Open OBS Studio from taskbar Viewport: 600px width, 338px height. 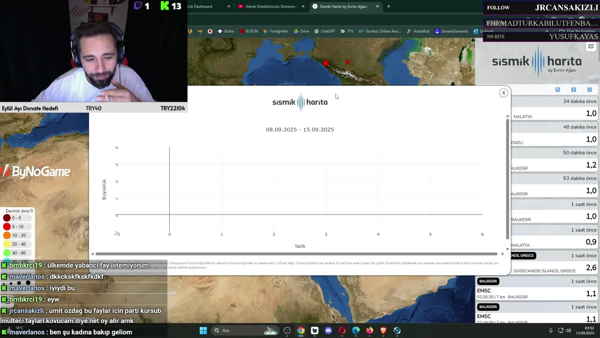click(x=287, y=330)
